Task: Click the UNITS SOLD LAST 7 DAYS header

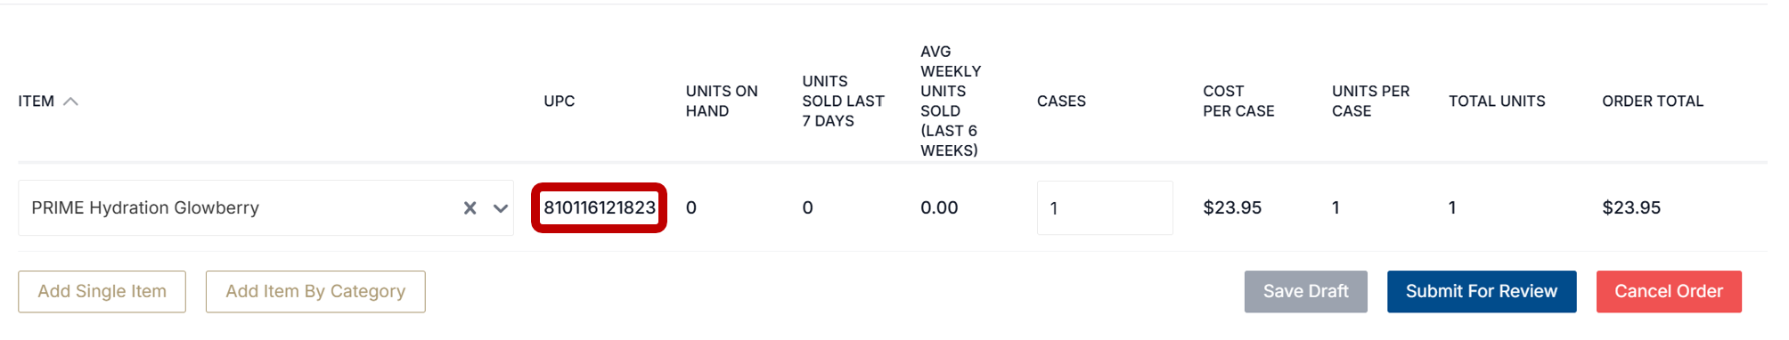Action: click(x=843, y=101)
